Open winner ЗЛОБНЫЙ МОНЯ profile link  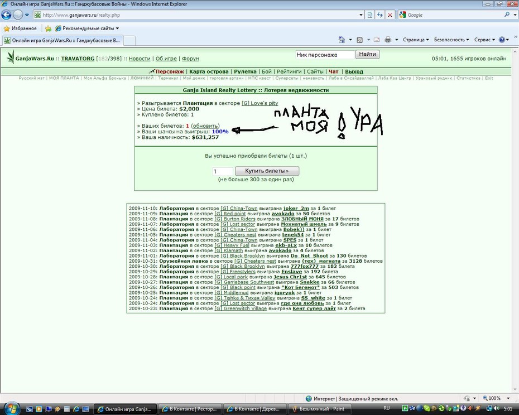(x=302, y=219)
